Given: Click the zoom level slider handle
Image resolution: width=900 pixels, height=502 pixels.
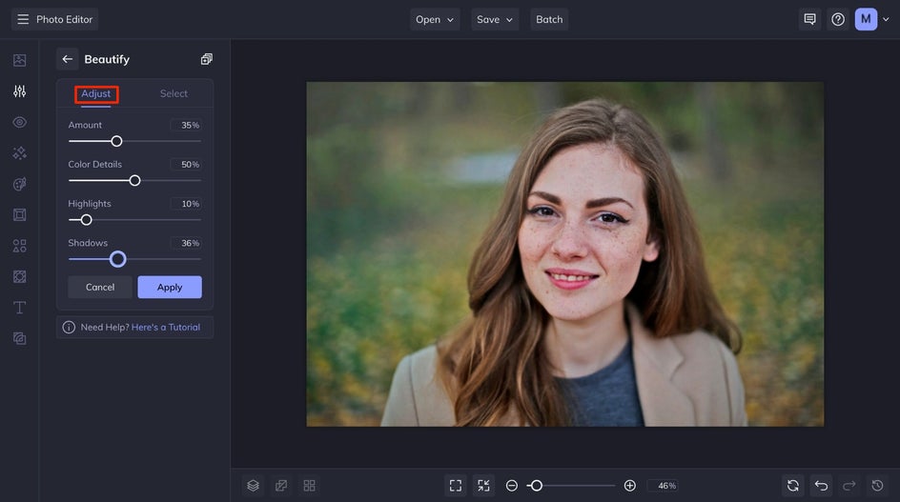Looking at the screenshot, I should [x=536, y=486].
